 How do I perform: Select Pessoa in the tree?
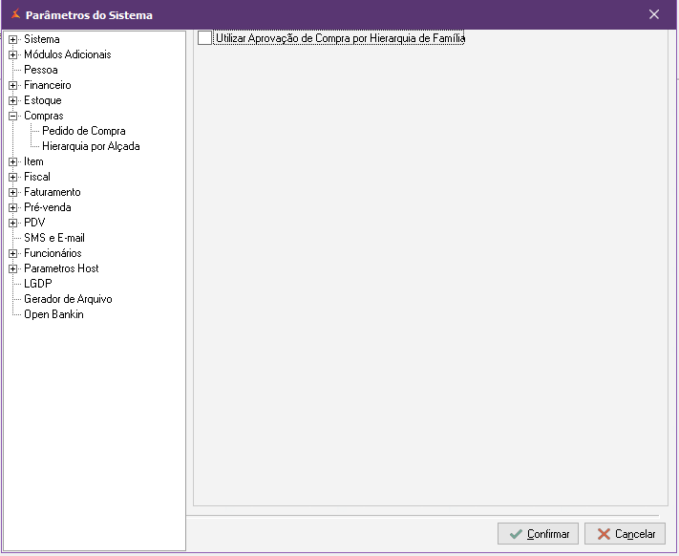(x=41, y=70)
